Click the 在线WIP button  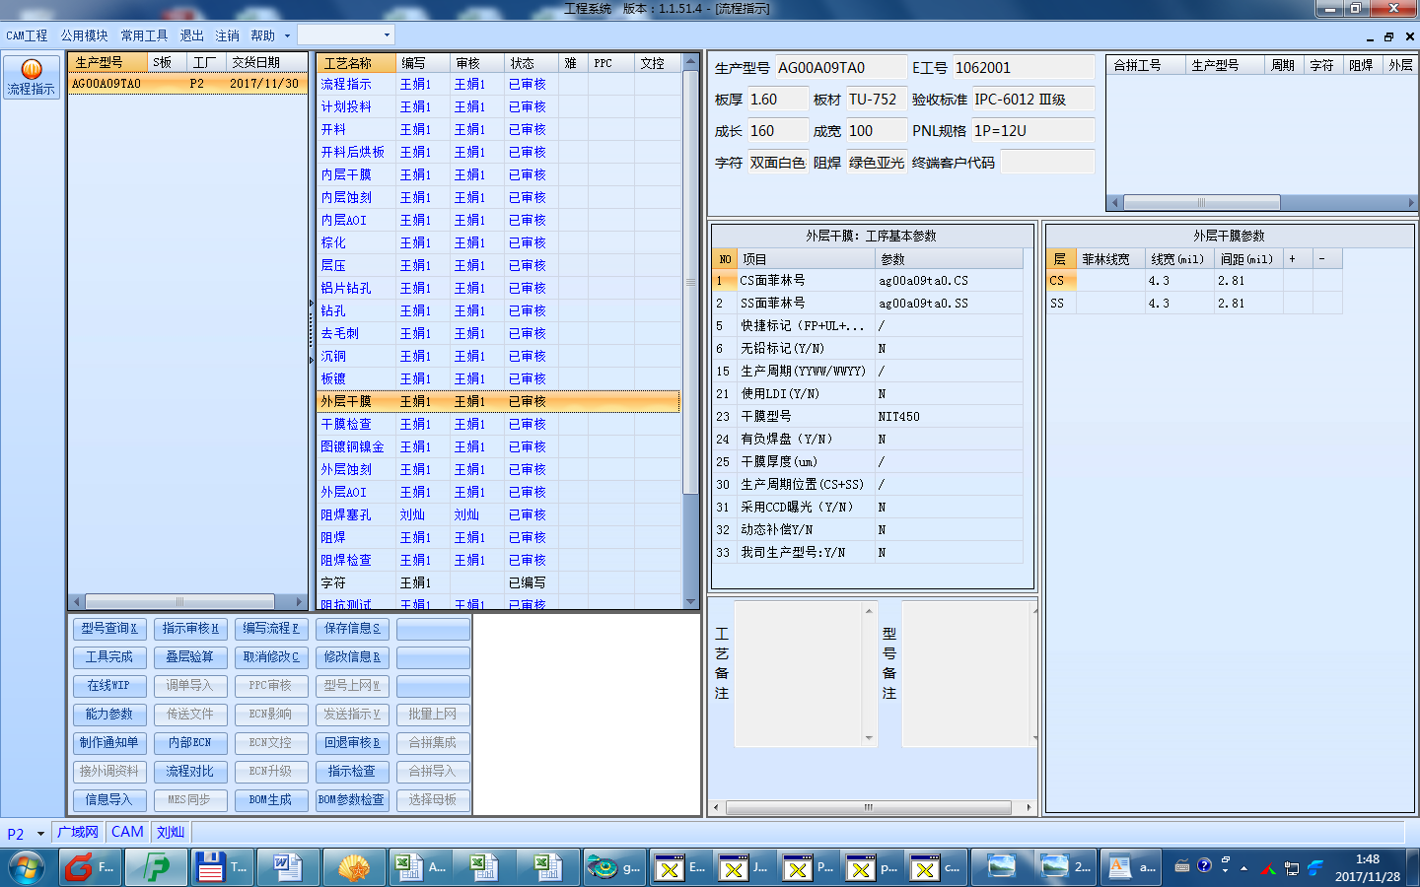[108, 686]
